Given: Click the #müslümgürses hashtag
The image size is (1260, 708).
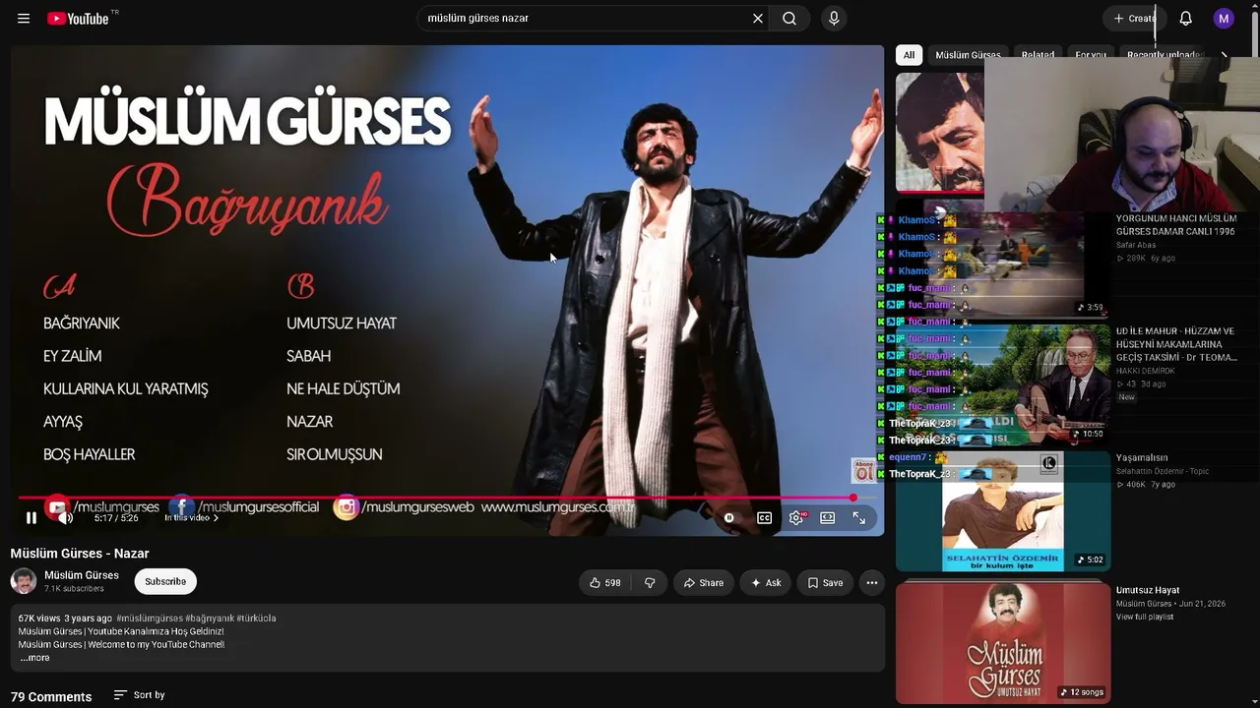Looking at the screenshot, I should coord(149,619).
